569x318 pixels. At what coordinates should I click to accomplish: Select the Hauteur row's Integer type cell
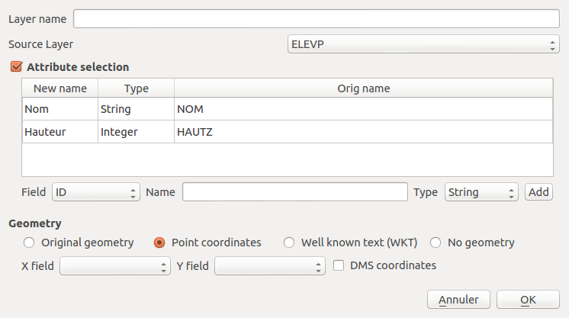pos(136,132)
